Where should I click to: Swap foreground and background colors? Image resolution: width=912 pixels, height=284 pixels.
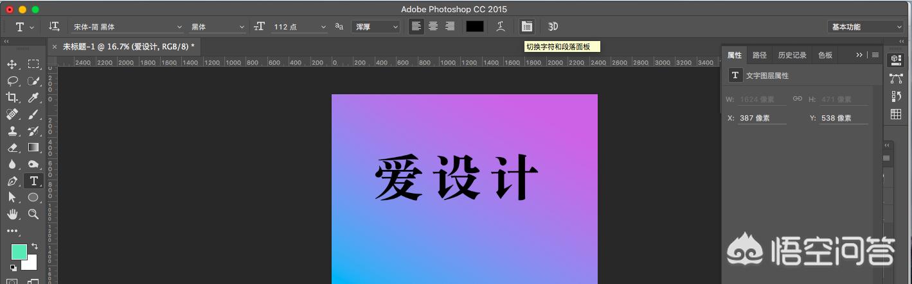coord(35,246)
